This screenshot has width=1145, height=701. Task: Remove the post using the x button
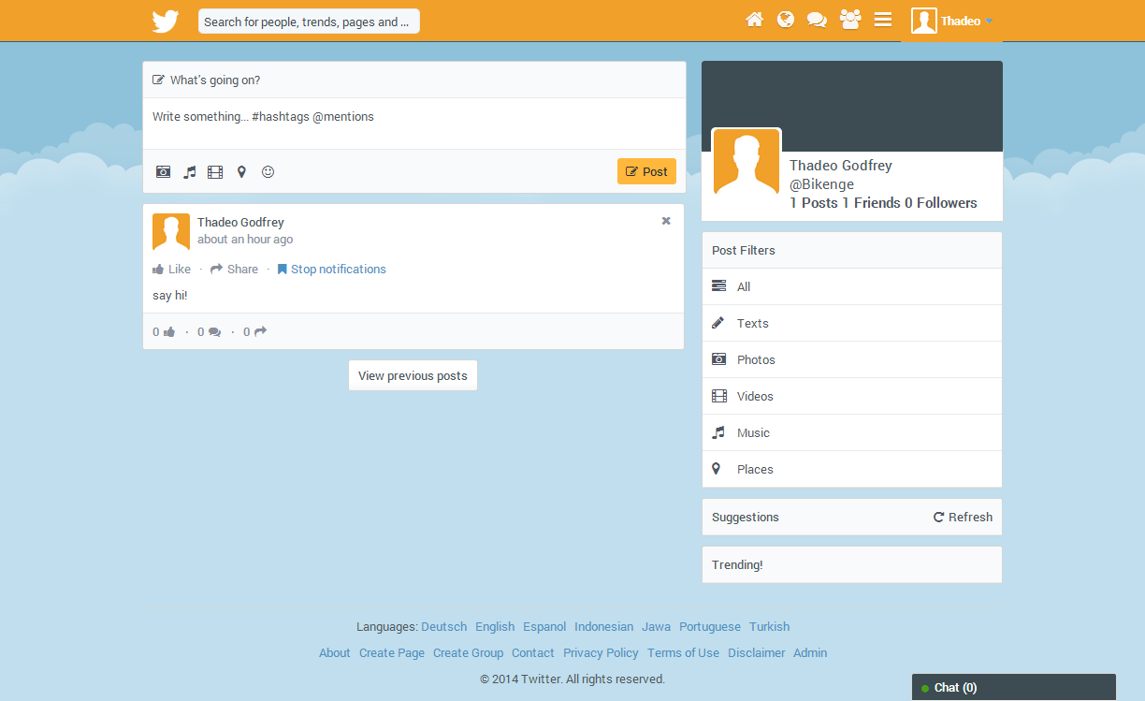tap(666, 222)
